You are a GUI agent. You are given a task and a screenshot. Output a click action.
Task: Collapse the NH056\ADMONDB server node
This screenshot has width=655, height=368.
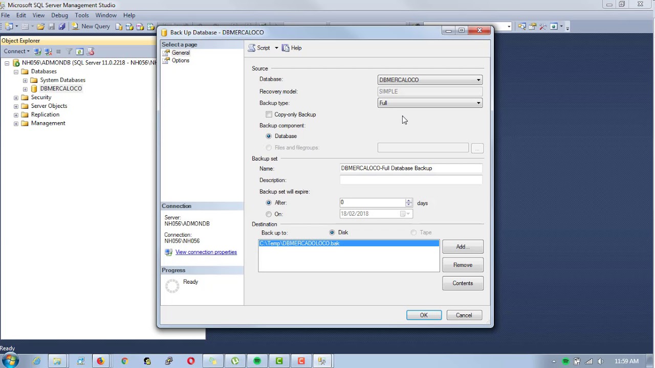(7, 63)
